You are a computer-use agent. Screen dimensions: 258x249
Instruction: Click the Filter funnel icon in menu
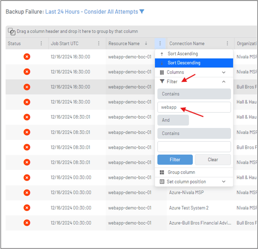click(x=162, y=81)
